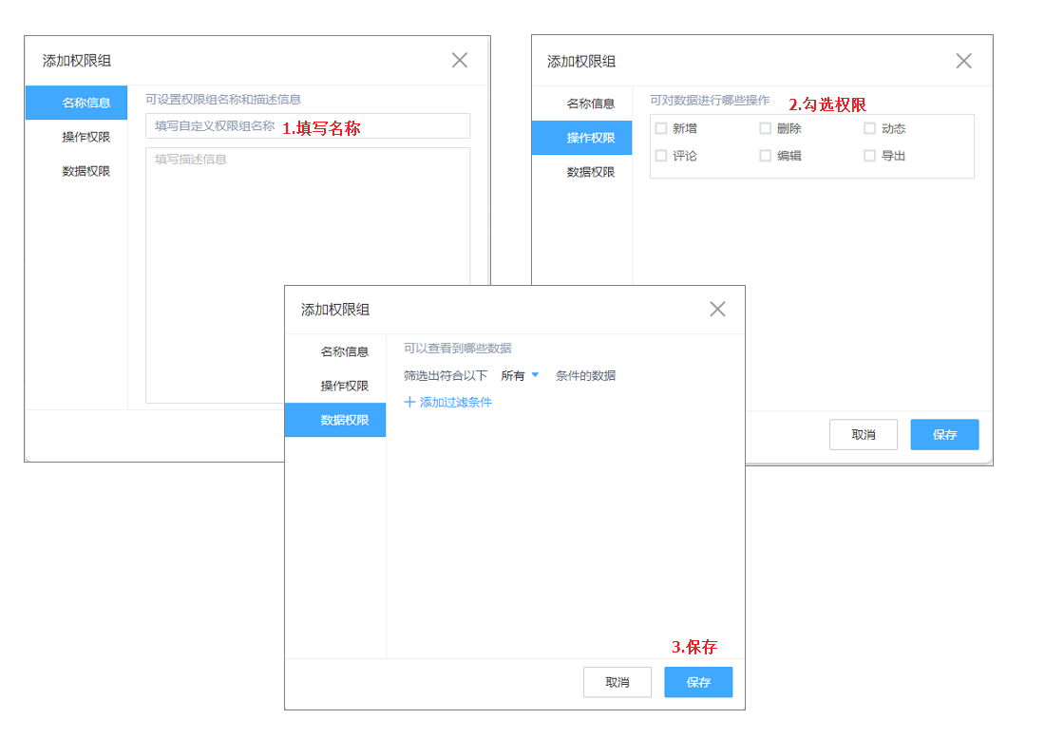
Task: Open 名称信息 tab in the filter-condition dialog
Action: pos(344,352)
